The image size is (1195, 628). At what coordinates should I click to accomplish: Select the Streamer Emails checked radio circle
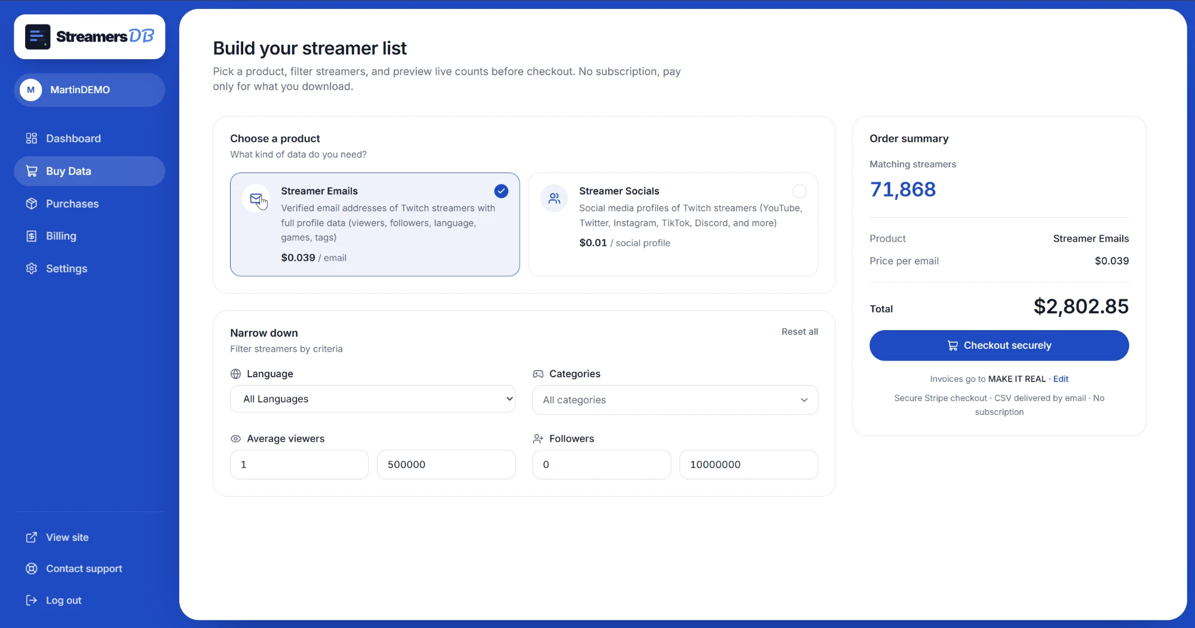(x=501, y=191)
